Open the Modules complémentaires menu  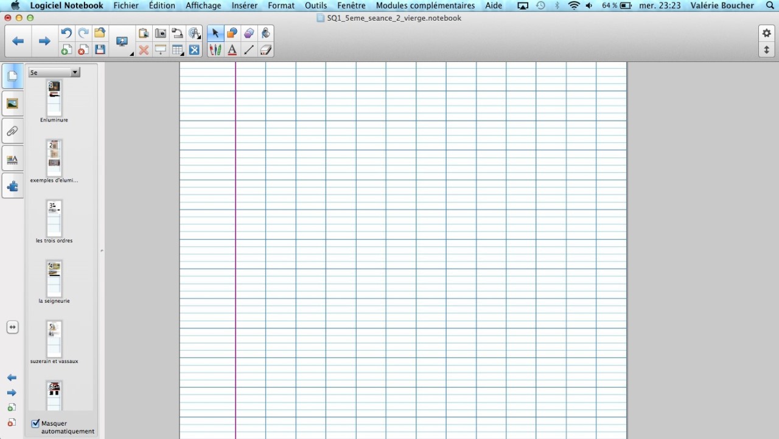425,5
